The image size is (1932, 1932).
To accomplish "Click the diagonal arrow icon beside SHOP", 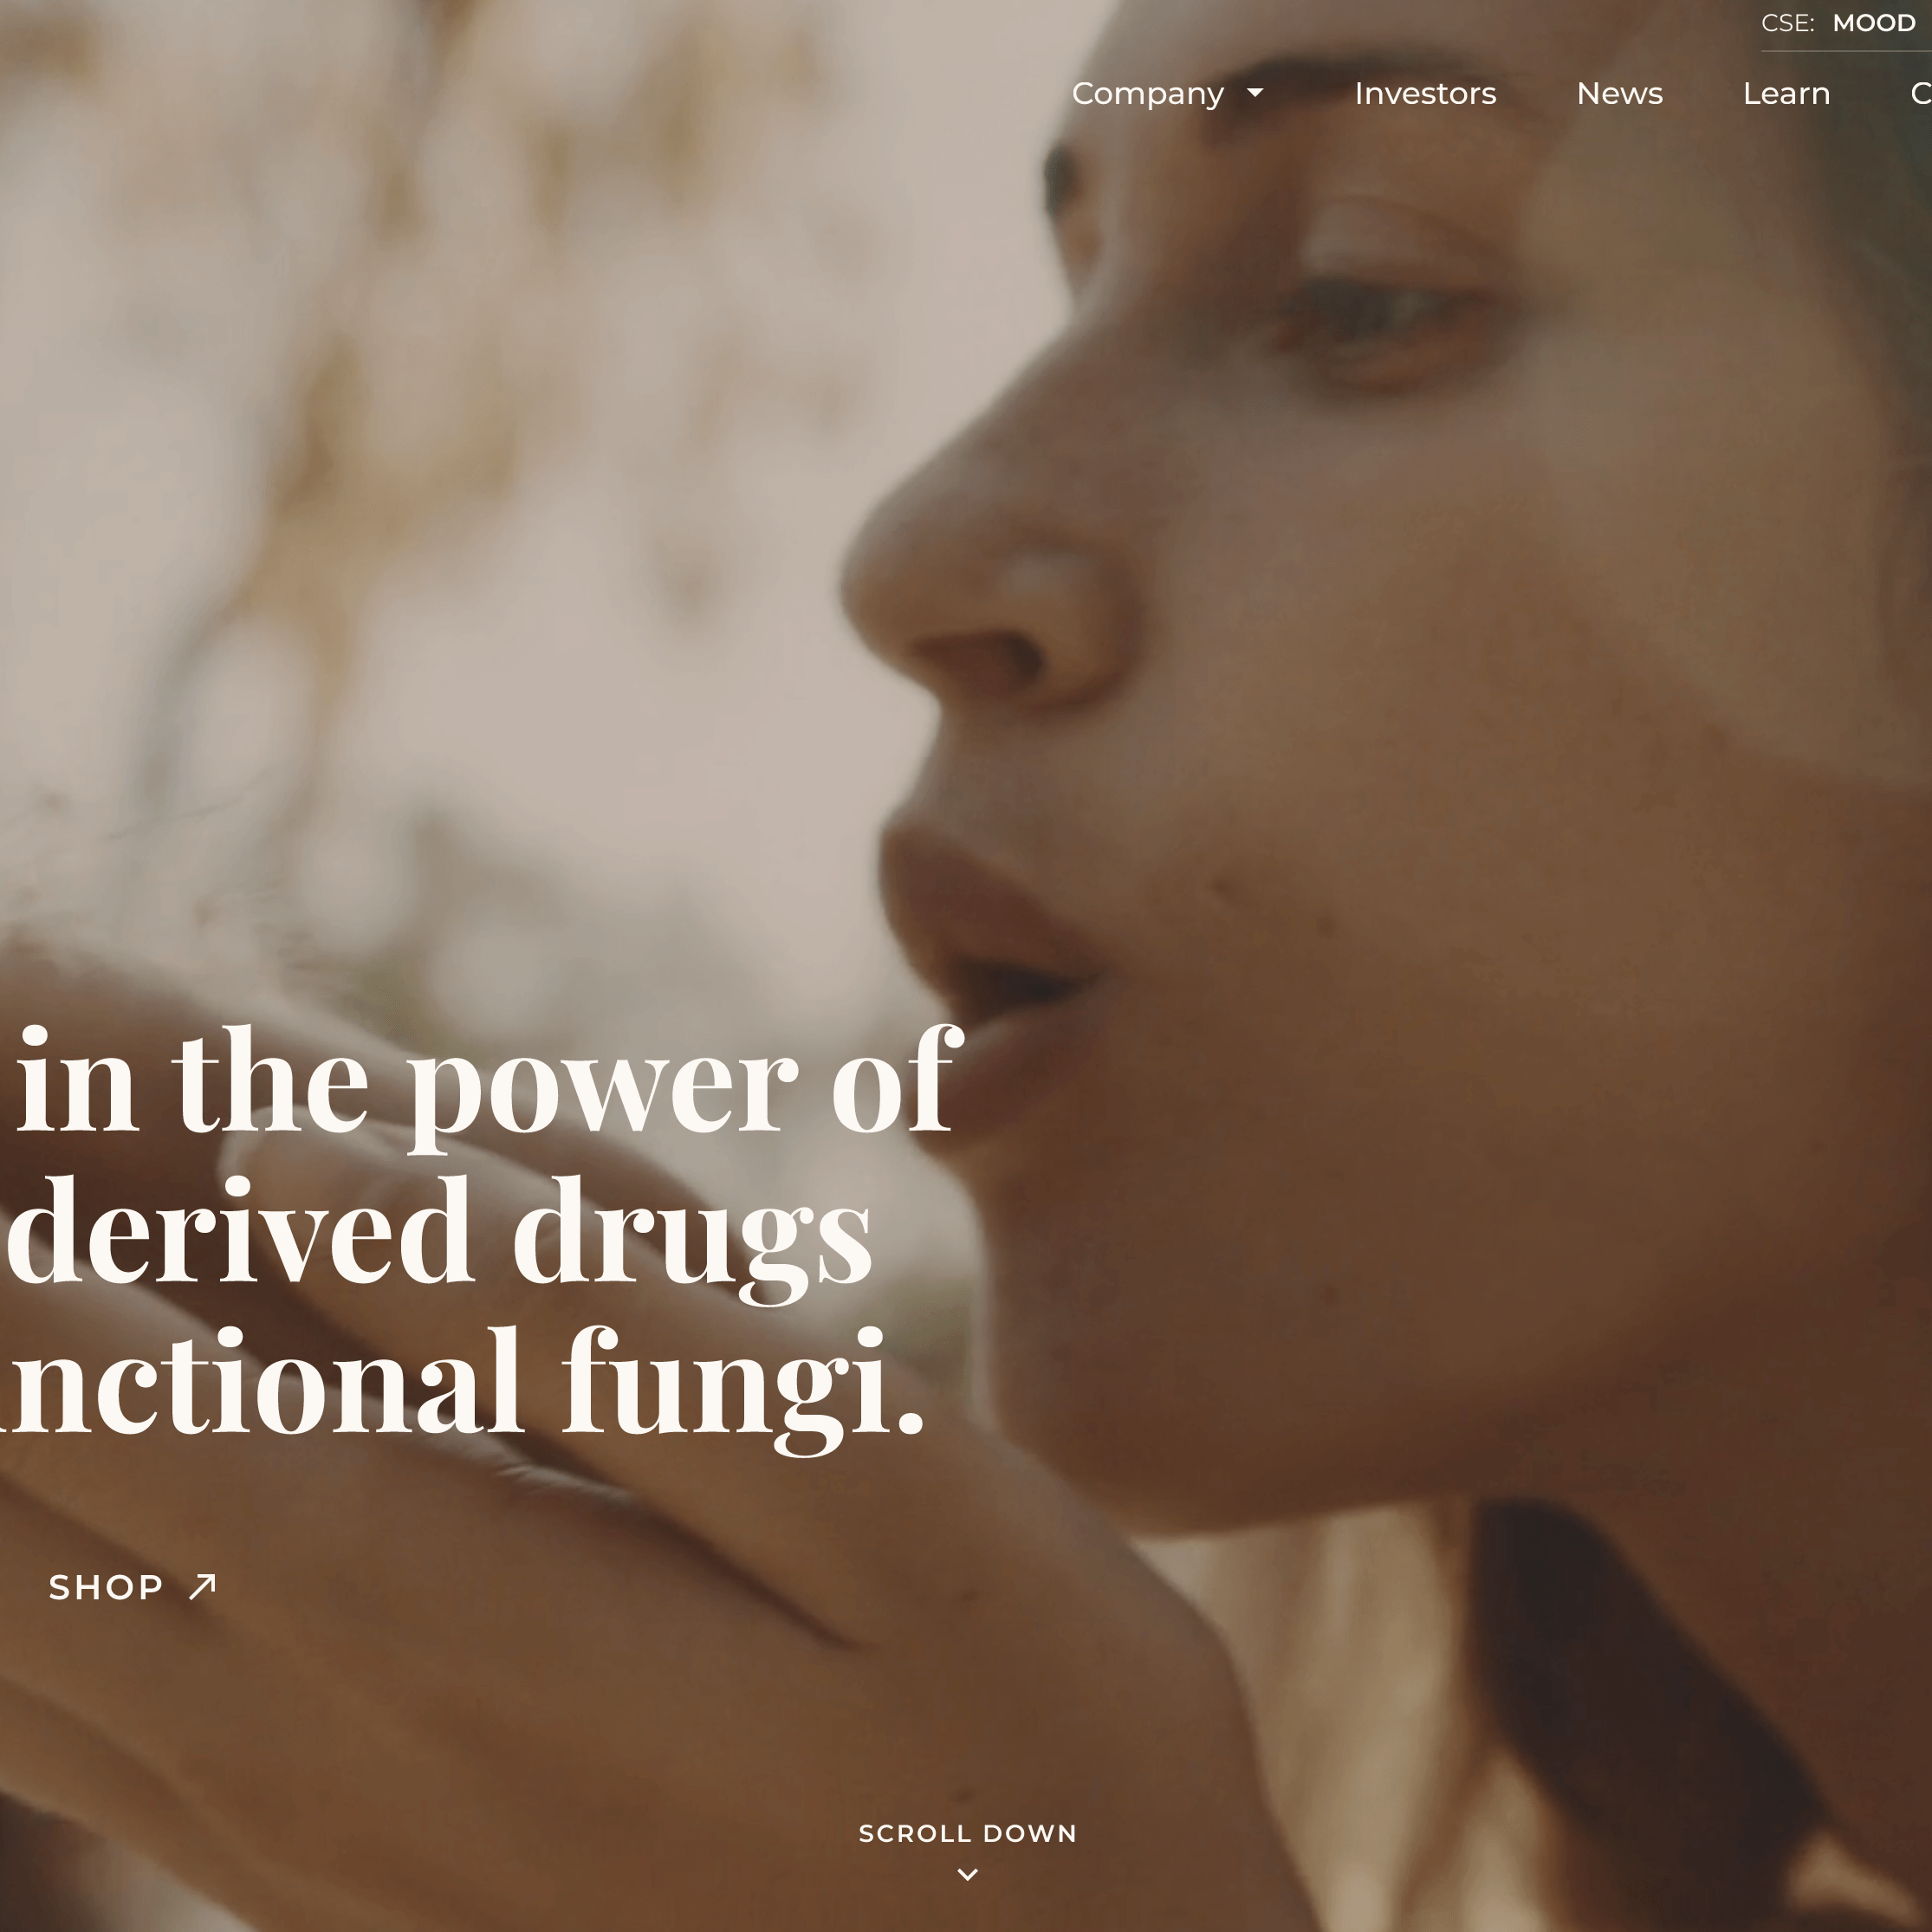I will tap(203, 1586).
